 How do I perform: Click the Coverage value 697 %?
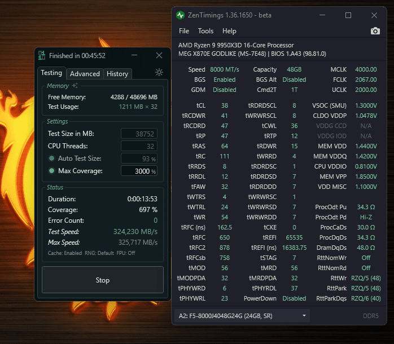click(x=148, y=210)
